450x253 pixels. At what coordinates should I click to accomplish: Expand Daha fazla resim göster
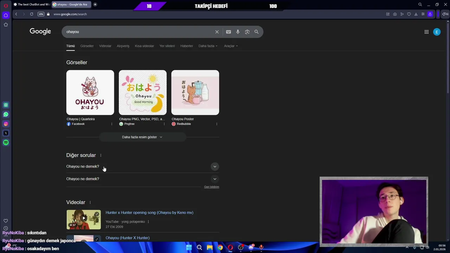tap(142, 137)
